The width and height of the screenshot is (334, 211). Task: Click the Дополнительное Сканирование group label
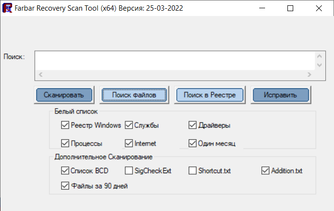[103, 157]
